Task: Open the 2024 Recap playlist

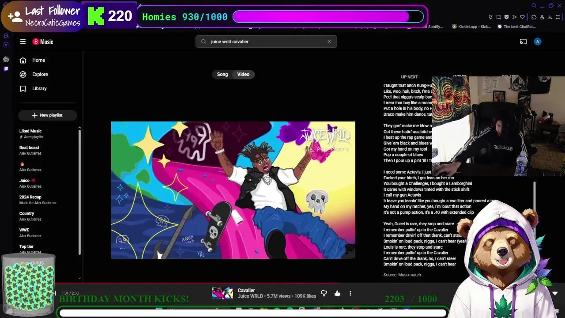Action: tap(48, 200)
